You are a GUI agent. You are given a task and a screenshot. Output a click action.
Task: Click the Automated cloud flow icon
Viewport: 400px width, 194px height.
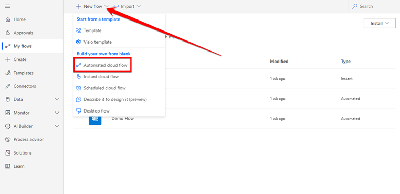pos(79,65)
